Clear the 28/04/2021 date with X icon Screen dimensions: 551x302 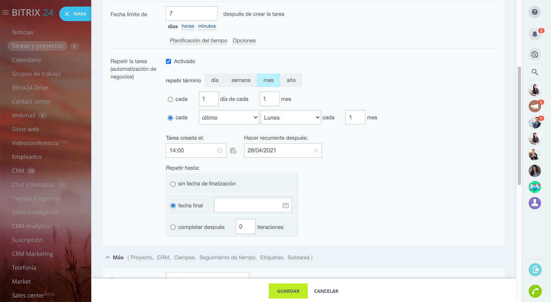[x=315, y=151]
